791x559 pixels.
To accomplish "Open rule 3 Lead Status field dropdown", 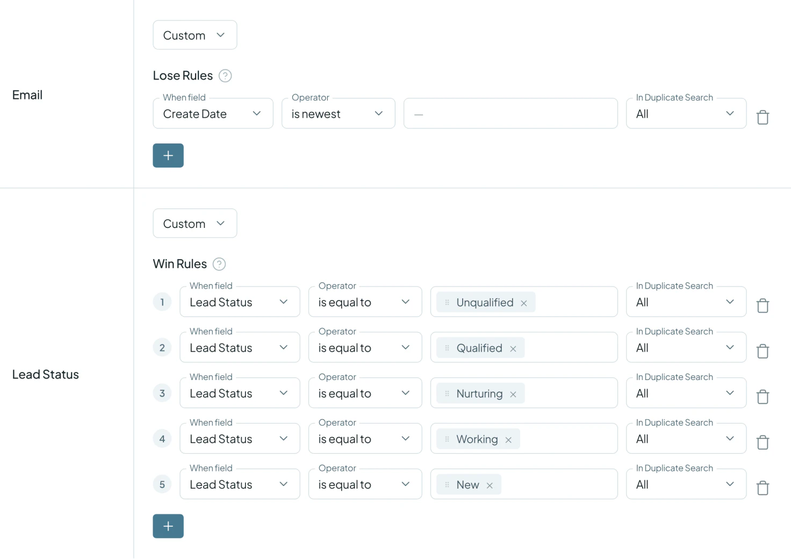I will (240, 393).
